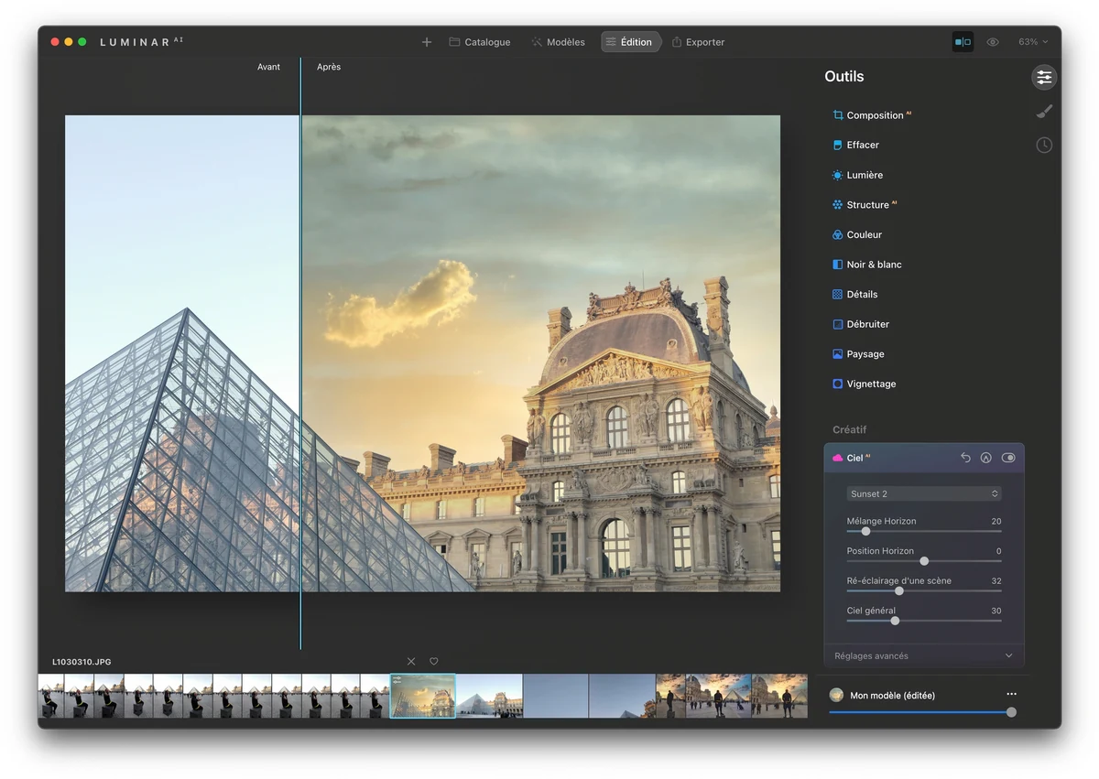Screen dimensions: 1099x779
Task: Open the Sunset 2 sky dropdown
Action: click(x=924, y=493)
